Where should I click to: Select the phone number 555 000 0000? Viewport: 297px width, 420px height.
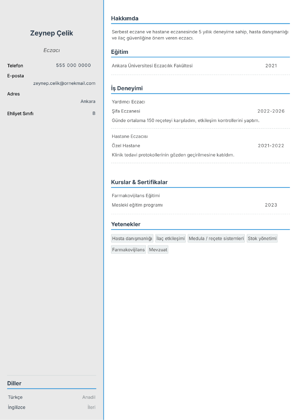[x=73, y=65]
